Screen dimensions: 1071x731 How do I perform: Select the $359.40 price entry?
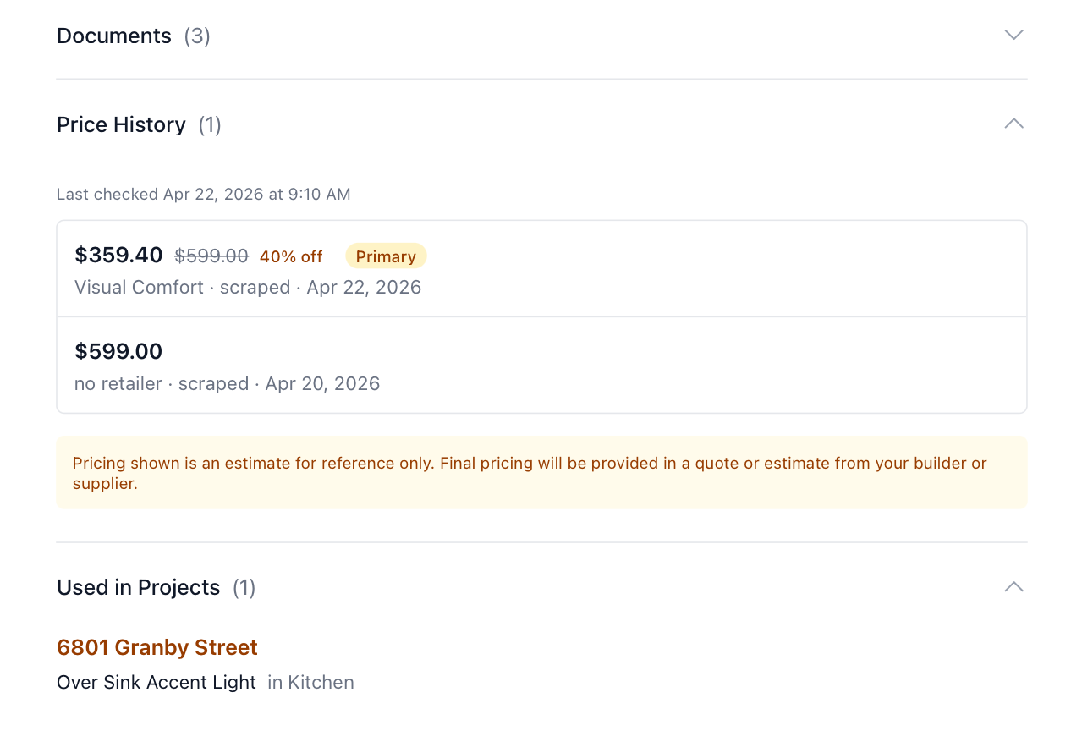point(118,256)
